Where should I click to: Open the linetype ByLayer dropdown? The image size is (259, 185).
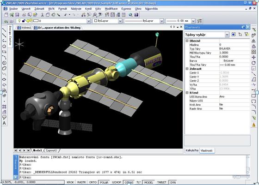point(162,21)
